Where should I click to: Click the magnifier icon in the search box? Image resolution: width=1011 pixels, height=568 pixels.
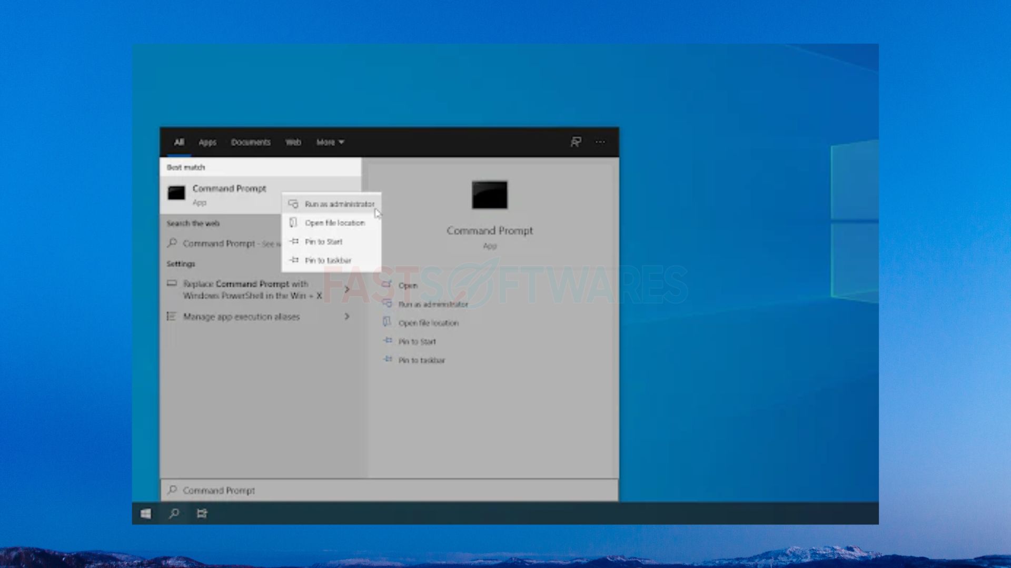click(172, 490)
